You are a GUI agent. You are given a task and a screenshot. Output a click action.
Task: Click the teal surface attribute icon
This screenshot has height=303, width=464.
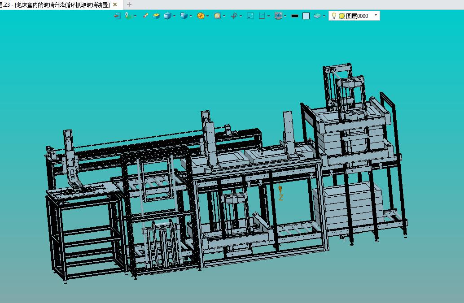[x=317, y=16]
